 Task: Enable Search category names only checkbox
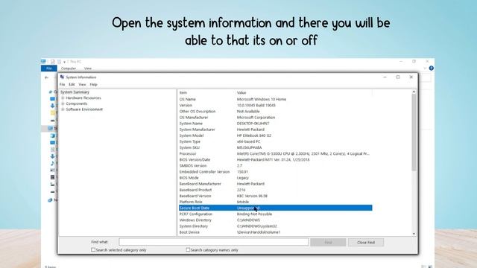point(188,250)
